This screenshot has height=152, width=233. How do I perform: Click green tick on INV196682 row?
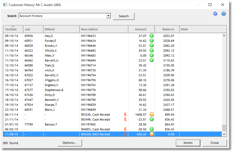[x=152, y=50]
